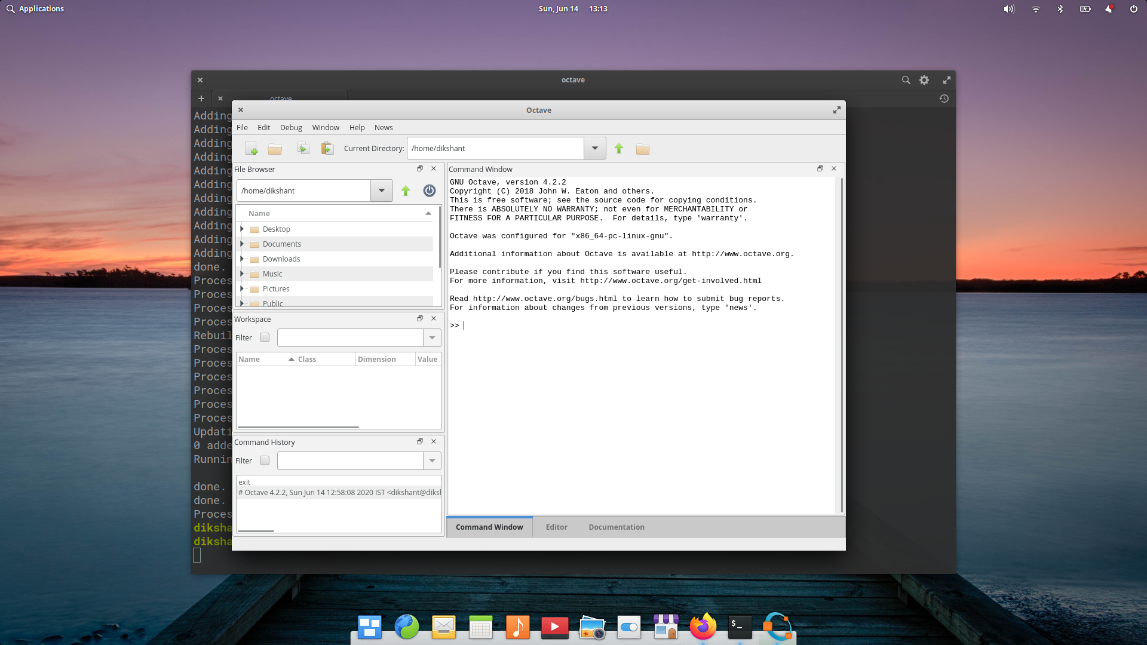Enable filter in the Workspace panel
This screenshot has width=1147, height=645.
[x=265, y=337]
